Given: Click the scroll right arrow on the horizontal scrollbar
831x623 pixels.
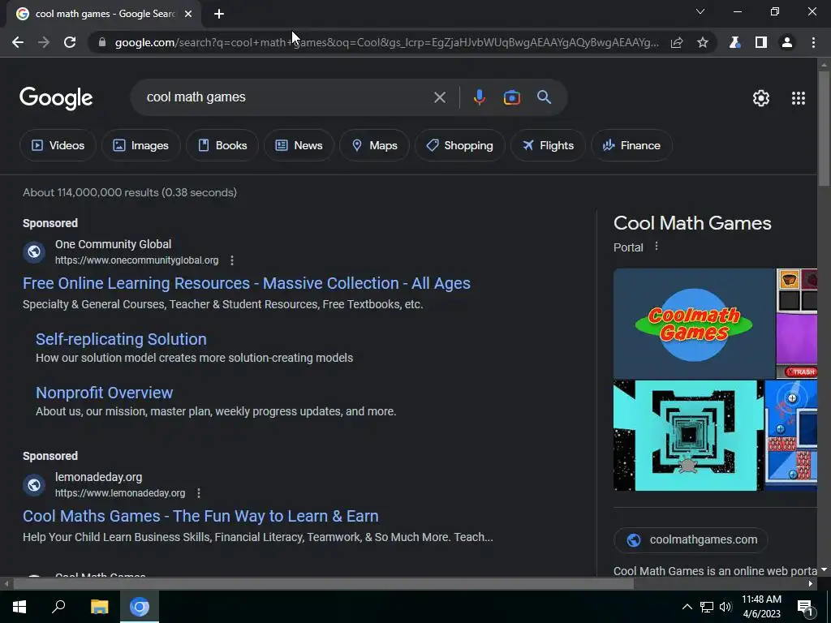Looking at the screenshot, I should click(811, 584).
